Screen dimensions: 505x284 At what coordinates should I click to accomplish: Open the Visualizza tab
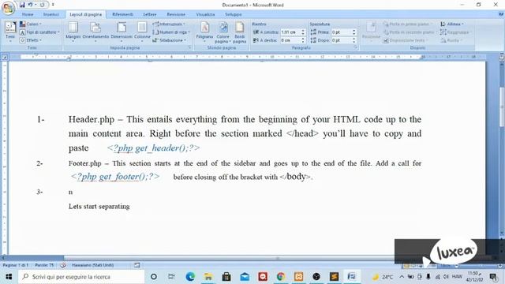205,14
